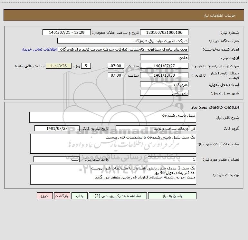
Task: Click response deadline date 1401/07/27
Action: (x=164, y=66)
